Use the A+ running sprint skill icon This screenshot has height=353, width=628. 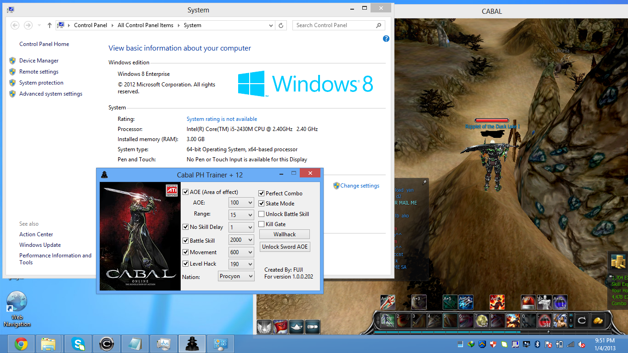tap(388, 302)
